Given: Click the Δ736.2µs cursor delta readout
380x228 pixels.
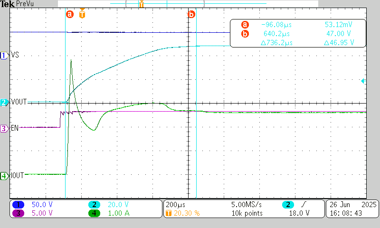Looking at the screenshot, I should click(277, 43).
